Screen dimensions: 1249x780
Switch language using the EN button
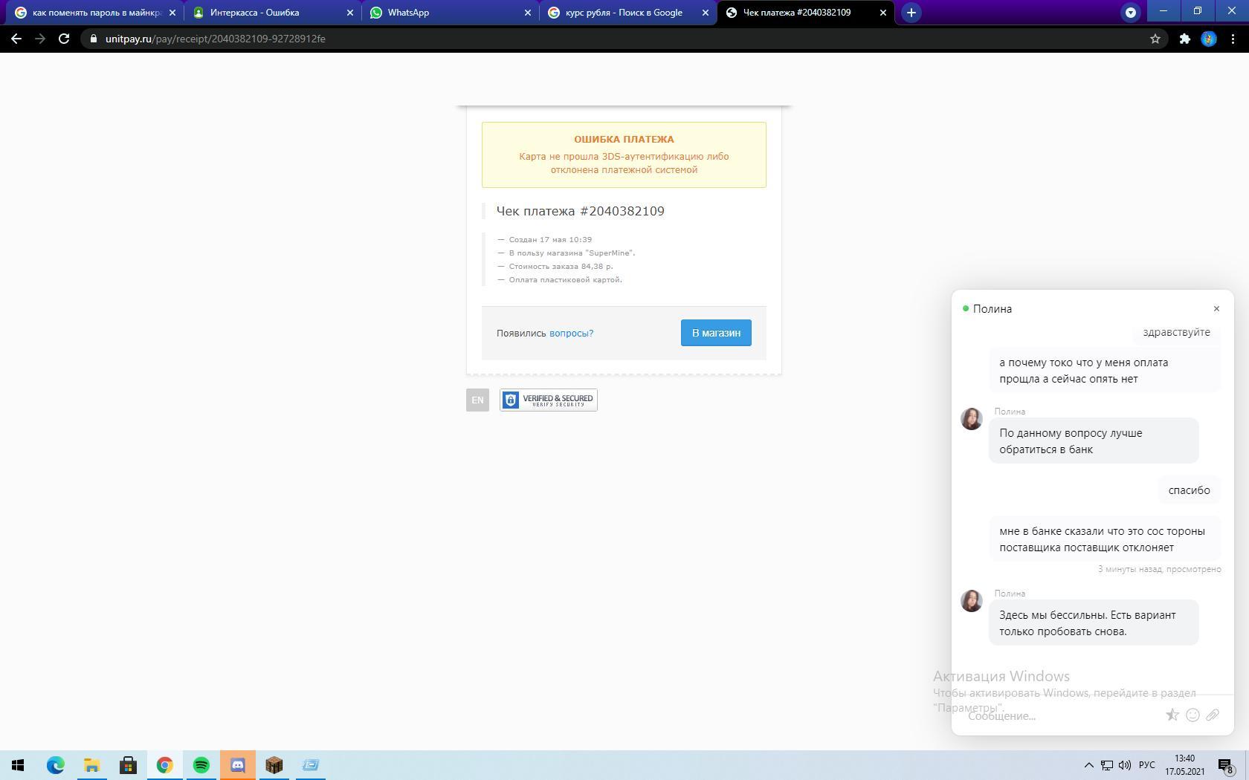(x=477, y=400)
